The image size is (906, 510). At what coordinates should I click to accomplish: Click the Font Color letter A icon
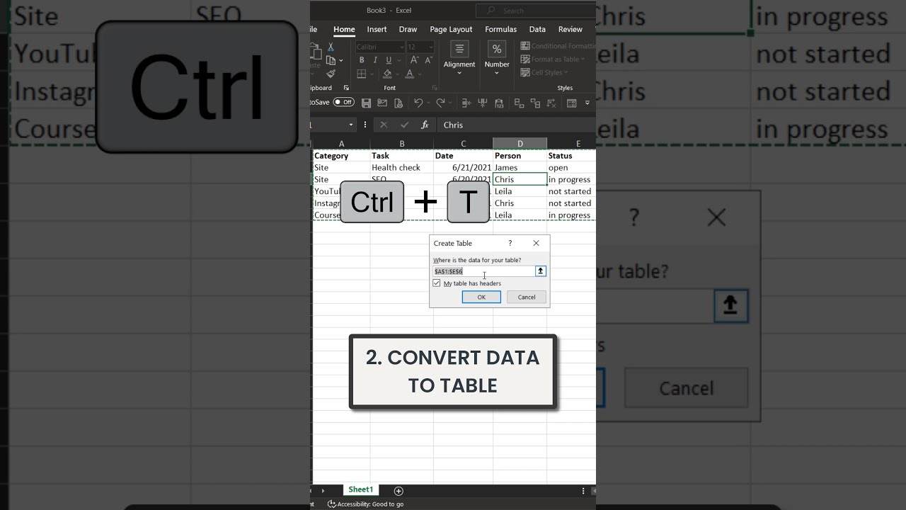click(x=410, y=74)
